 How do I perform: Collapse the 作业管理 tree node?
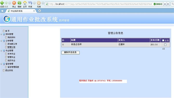pyautogui.click(x=1, y=51)
